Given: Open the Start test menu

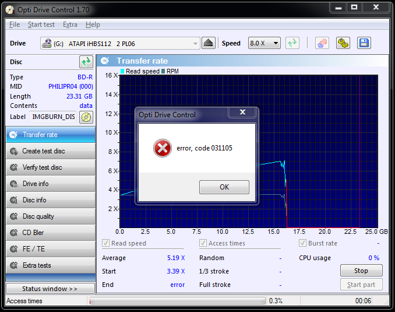Looking at the screenshot, I should click(41, 24).
